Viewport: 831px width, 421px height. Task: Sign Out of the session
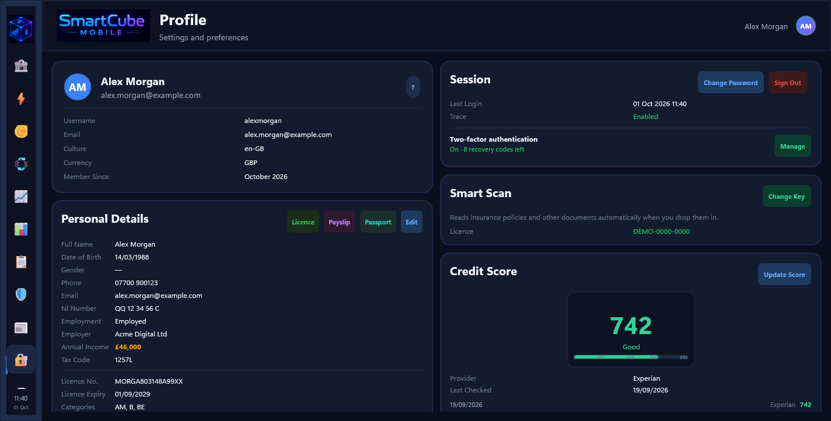pyautogui.click(x=788, y=83)
